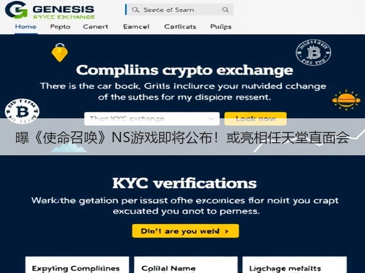Screen dimensions: 365x273
Task: Click the Genesis logo icon
Action: pyautogui.click(x=16, y=10)
